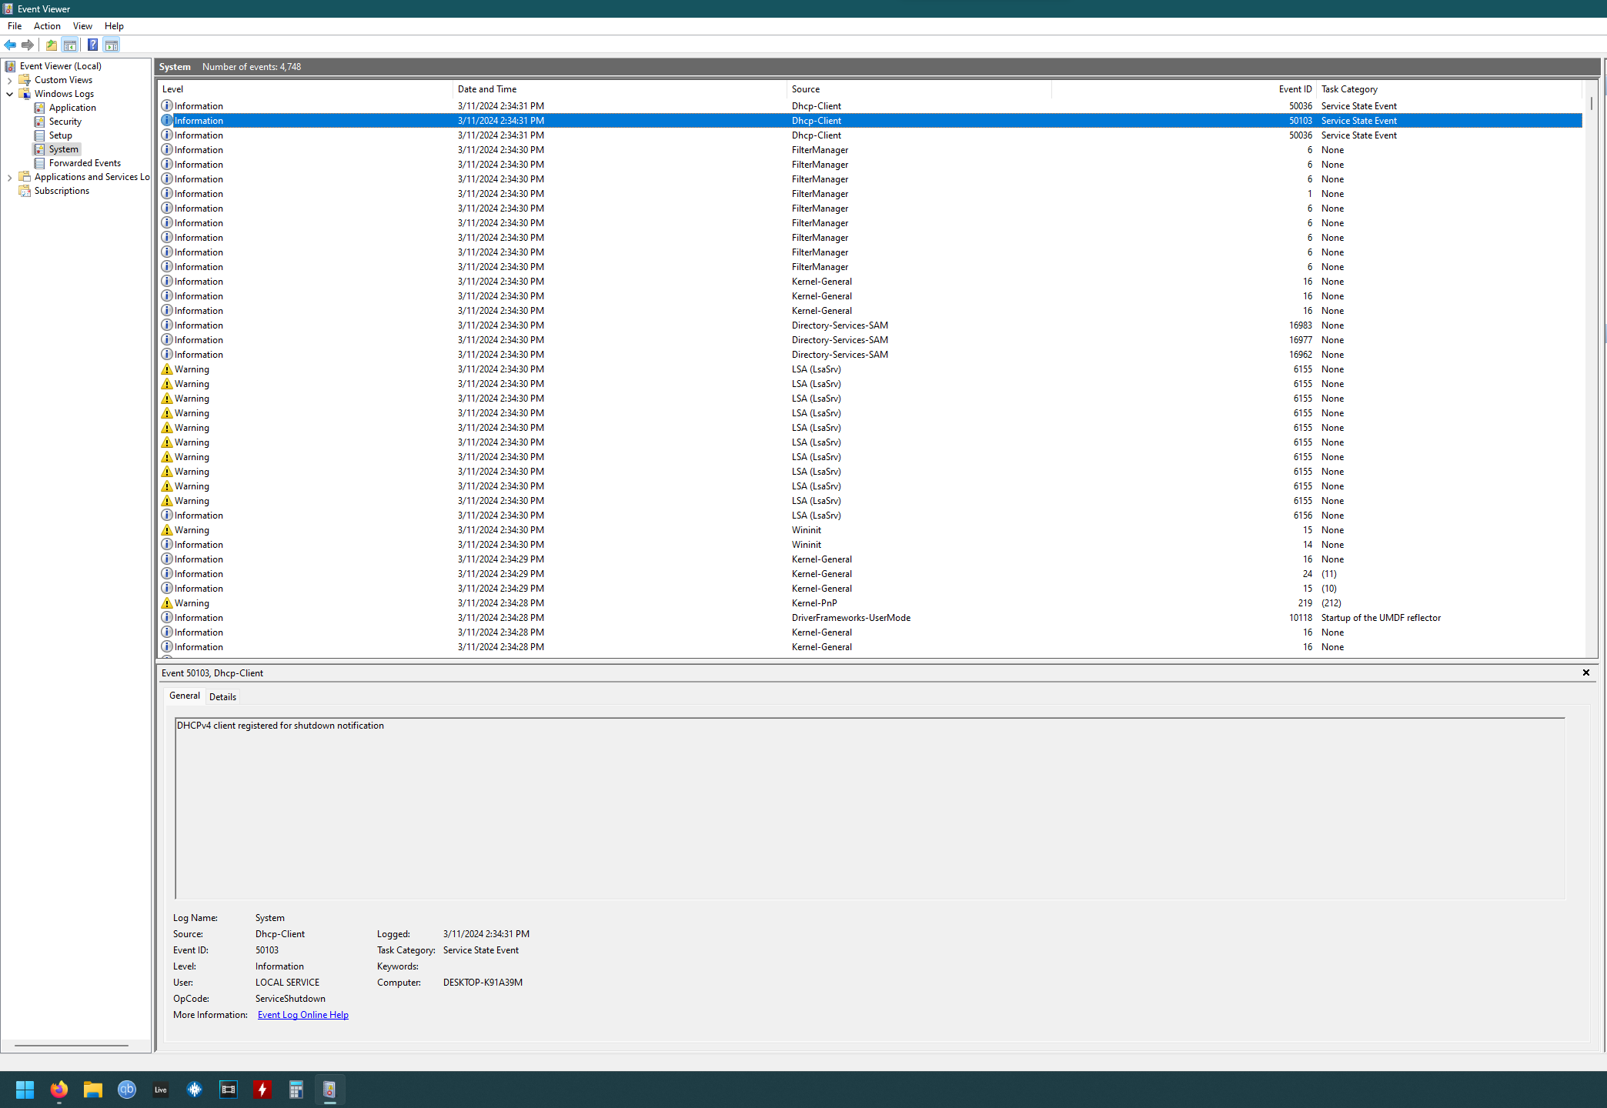Expand Applications and Services Logs node
The width and height of the screenshot is (1607, 1108).
9,177
